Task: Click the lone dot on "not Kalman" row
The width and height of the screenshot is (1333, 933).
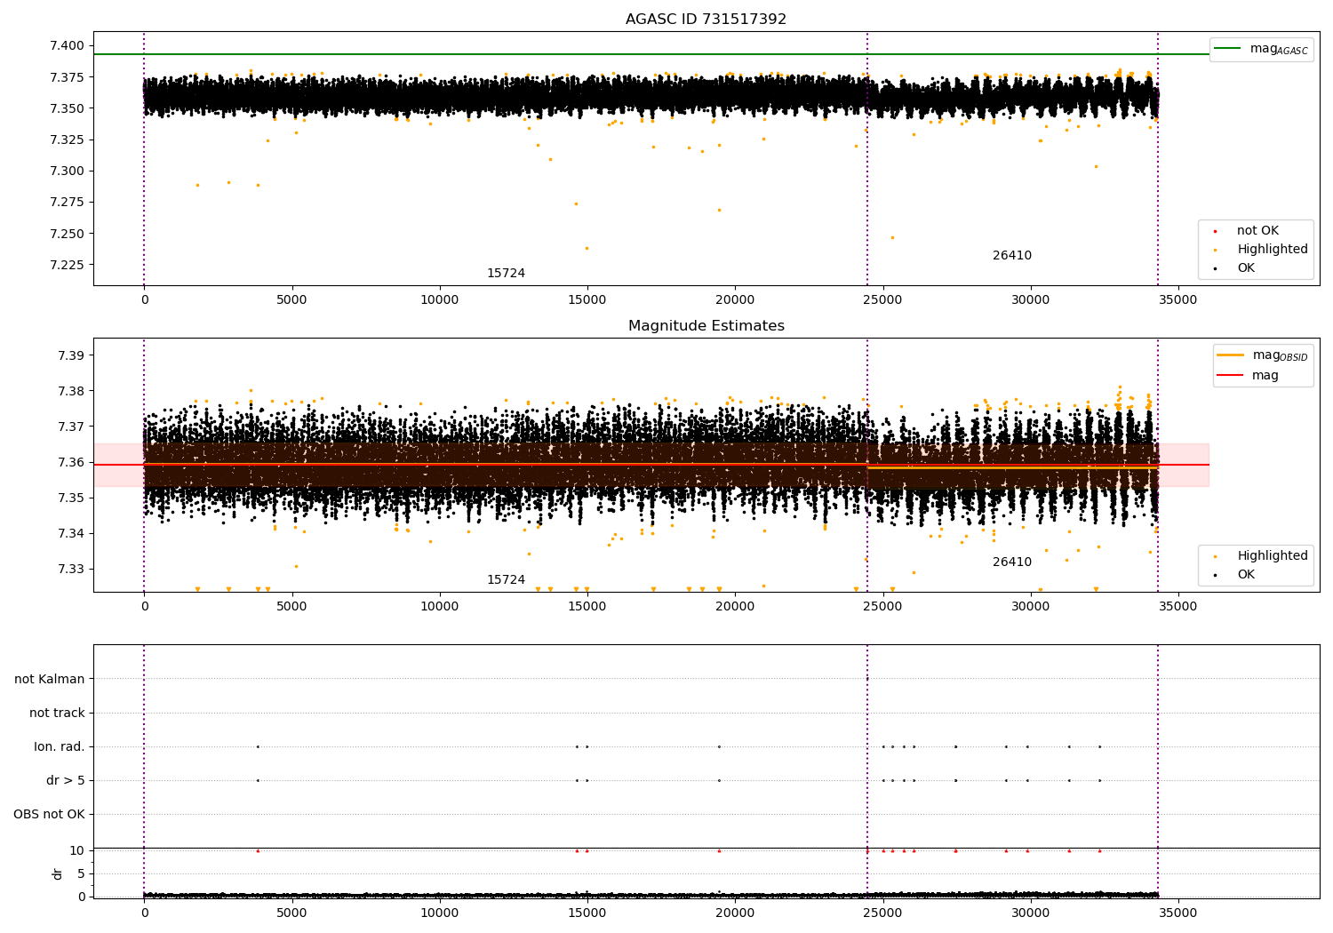Action: click(x=867, y=679)
